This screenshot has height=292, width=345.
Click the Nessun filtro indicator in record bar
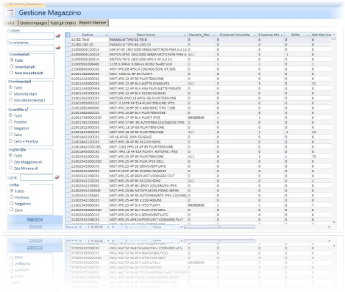(136, 227)
